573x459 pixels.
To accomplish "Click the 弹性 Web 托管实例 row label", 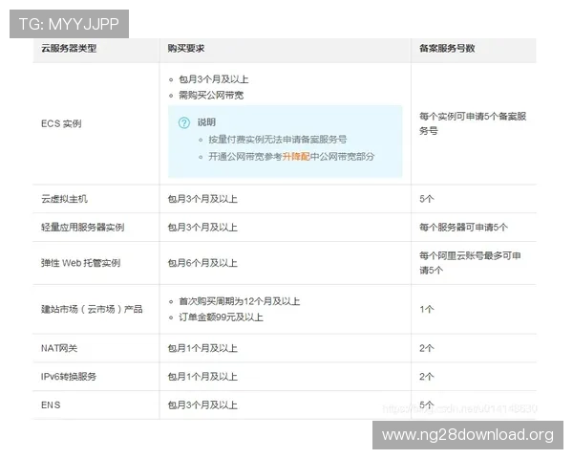I will (81, 263).
